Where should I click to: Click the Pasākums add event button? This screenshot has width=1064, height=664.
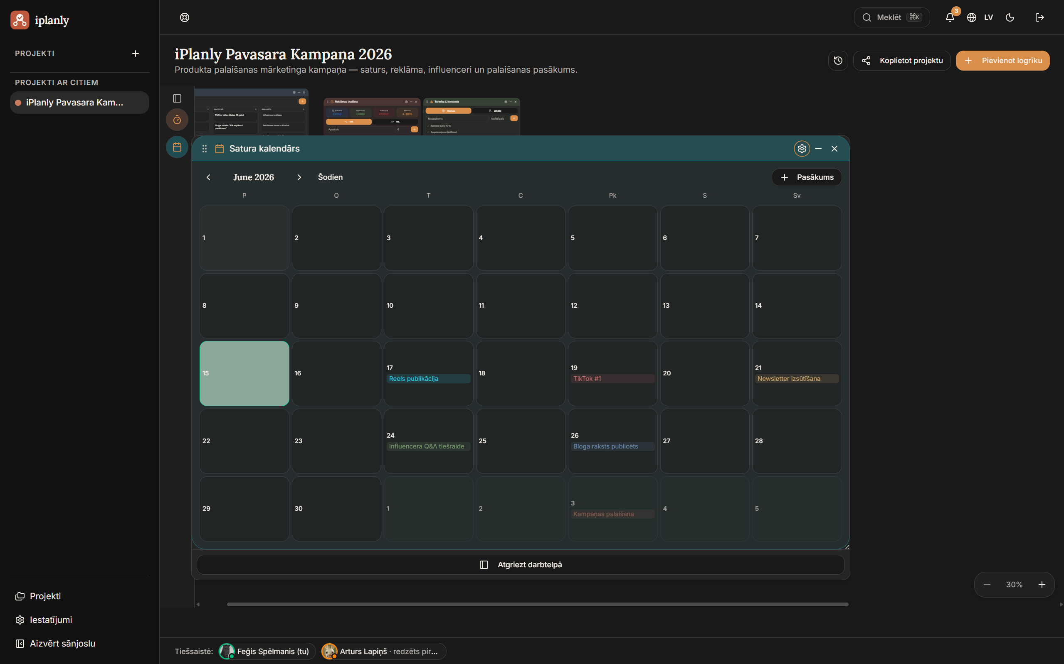click(806, 177)
